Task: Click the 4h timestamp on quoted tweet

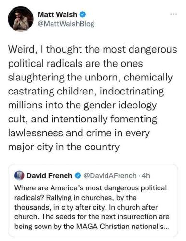Action: click(146, 176)
